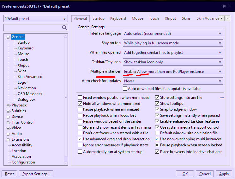Uncheck Store settings into .ini file
235x179 pixels.
pos(157,98)
